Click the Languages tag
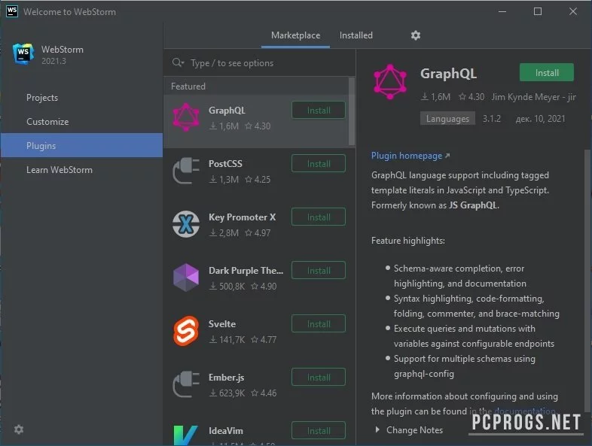 (x=447, y=119)
